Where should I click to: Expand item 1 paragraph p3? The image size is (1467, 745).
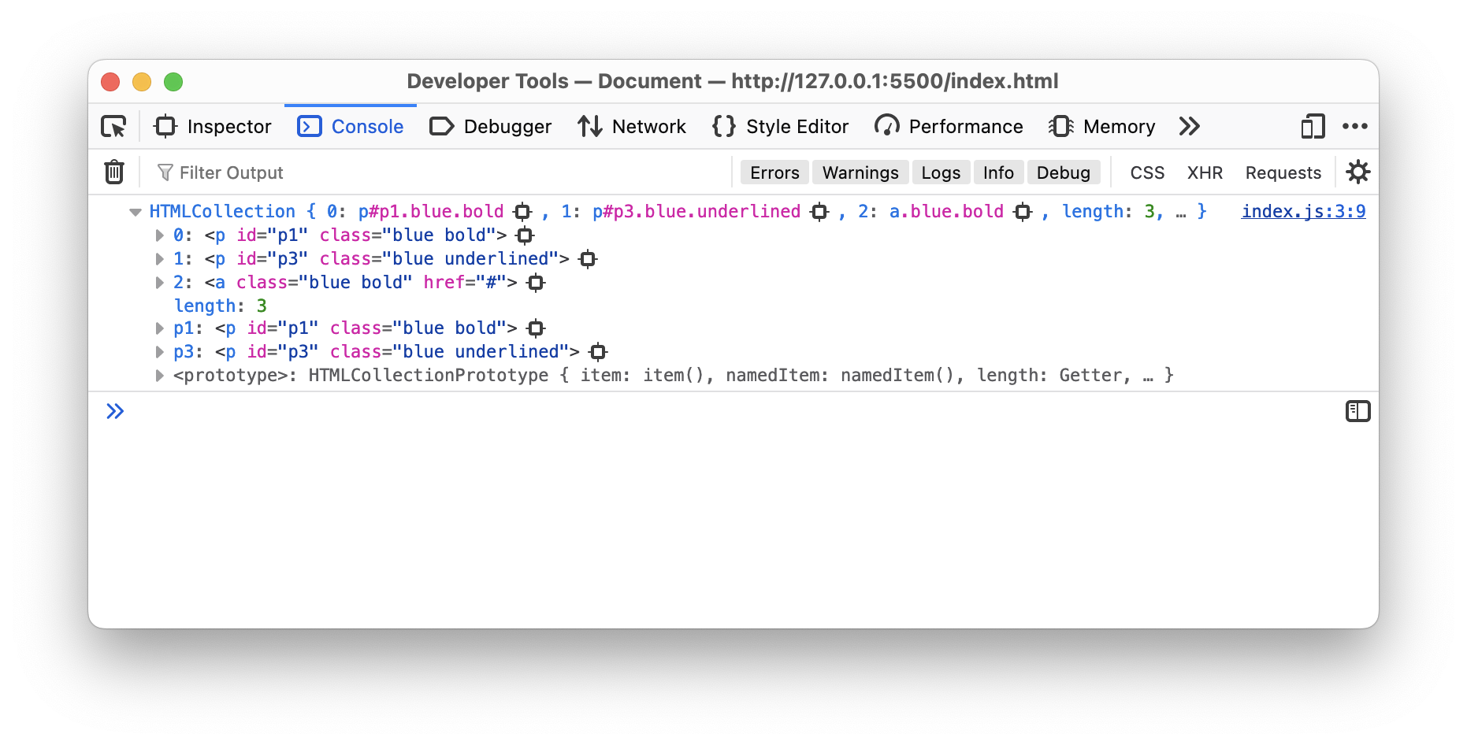[159, 259]
